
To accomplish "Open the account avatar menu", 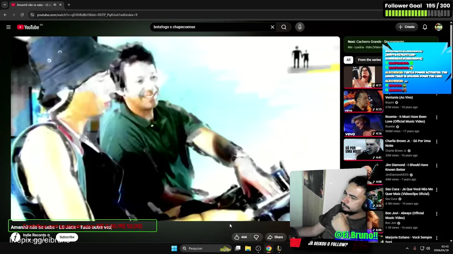I will [x=438, y=27].
